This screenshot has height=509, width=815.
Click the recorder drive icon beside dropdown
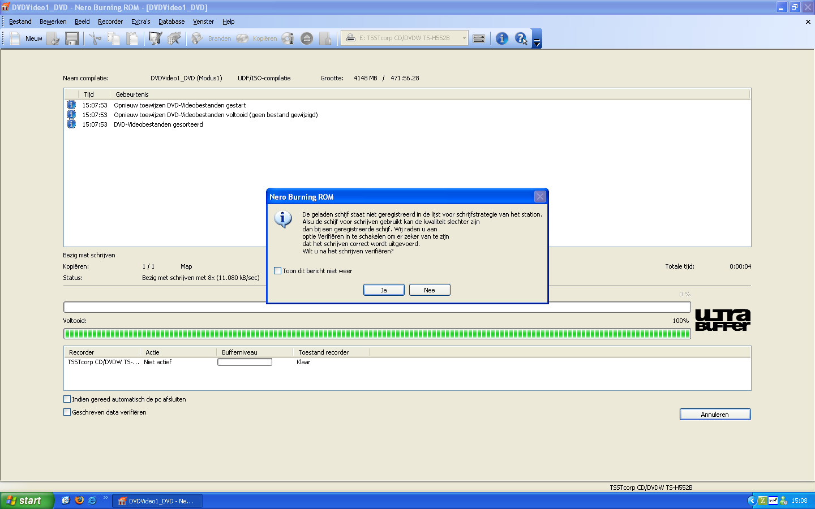click(479, 38)
